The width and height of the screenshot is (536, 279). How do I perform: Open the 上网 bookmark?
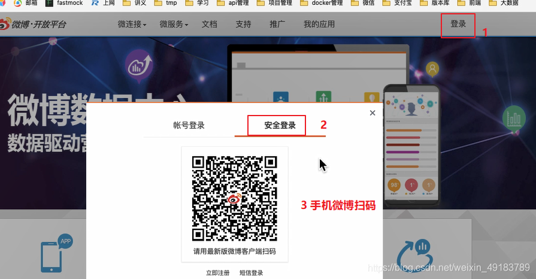(103, 3)
